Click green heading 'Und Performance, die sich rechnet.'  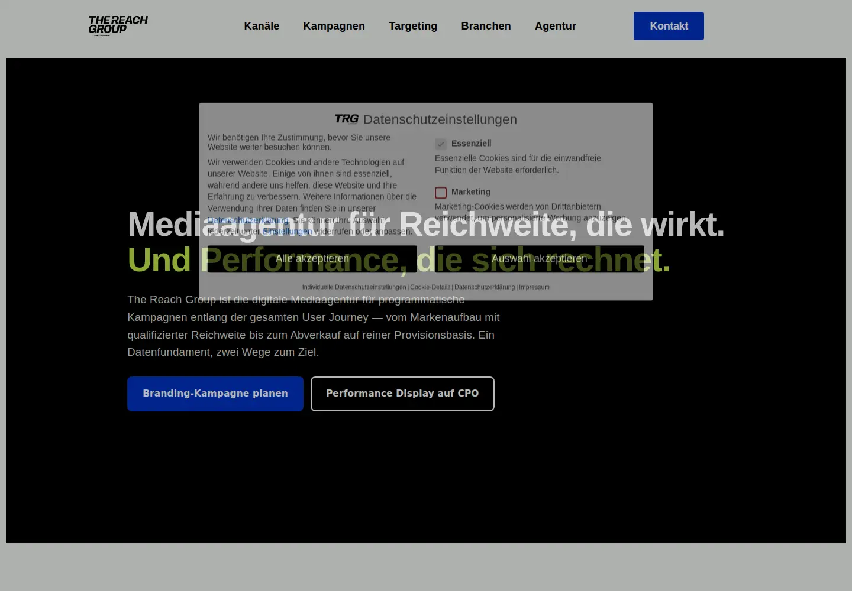pos(399,260)
